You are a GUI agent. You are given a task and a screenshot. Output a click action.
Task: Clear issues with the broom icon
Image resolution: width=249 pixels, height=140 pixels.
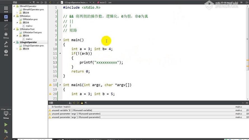[70, 103]
